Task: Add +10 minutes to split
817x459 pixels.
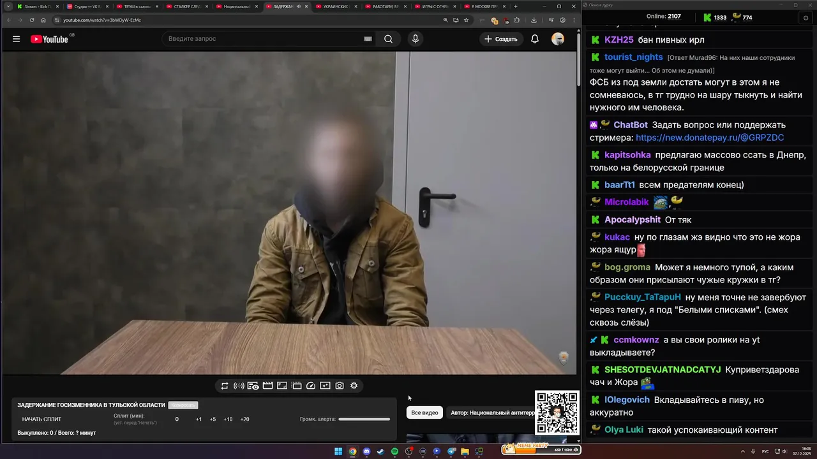Action: click(228, 419)
